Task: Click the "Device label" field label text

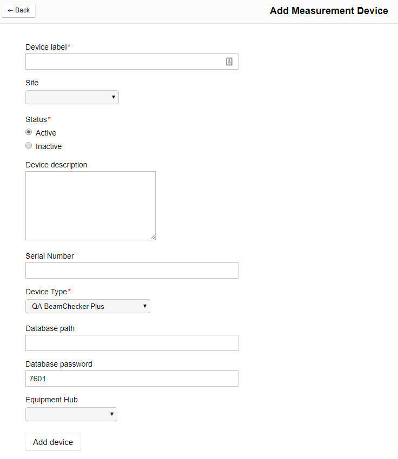Action: click(46, 47)
